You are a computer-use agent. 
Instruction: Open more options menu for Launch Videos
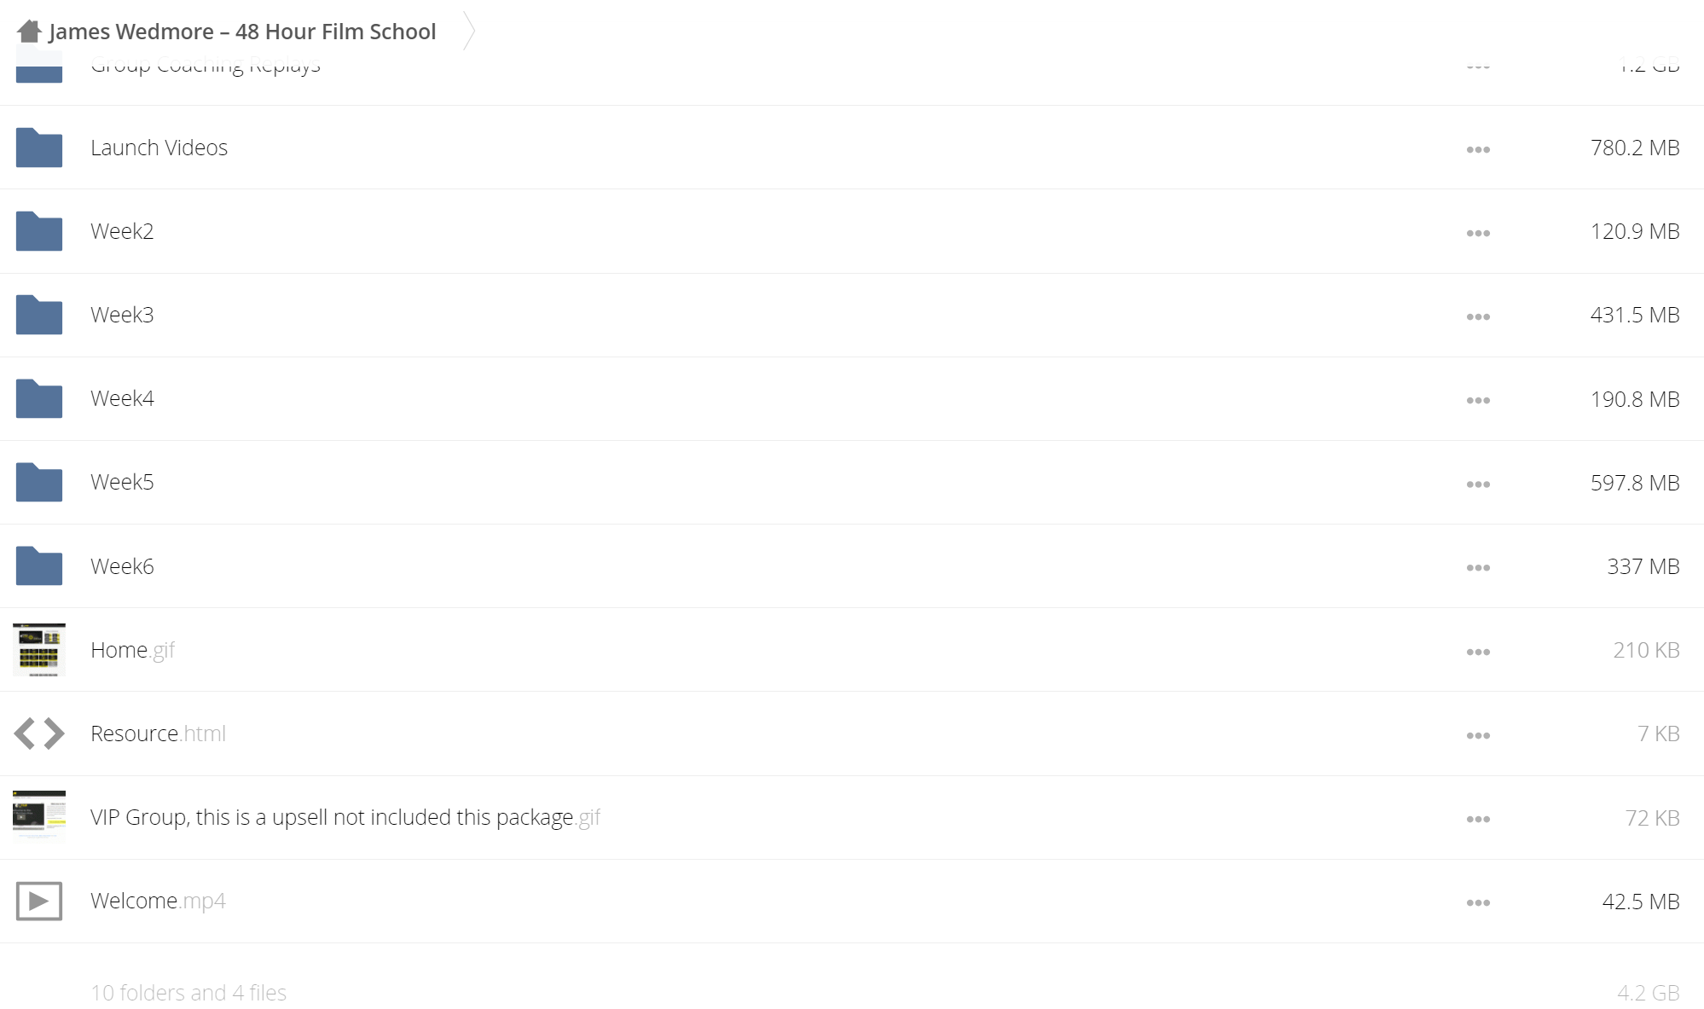tap(1478, 149)
